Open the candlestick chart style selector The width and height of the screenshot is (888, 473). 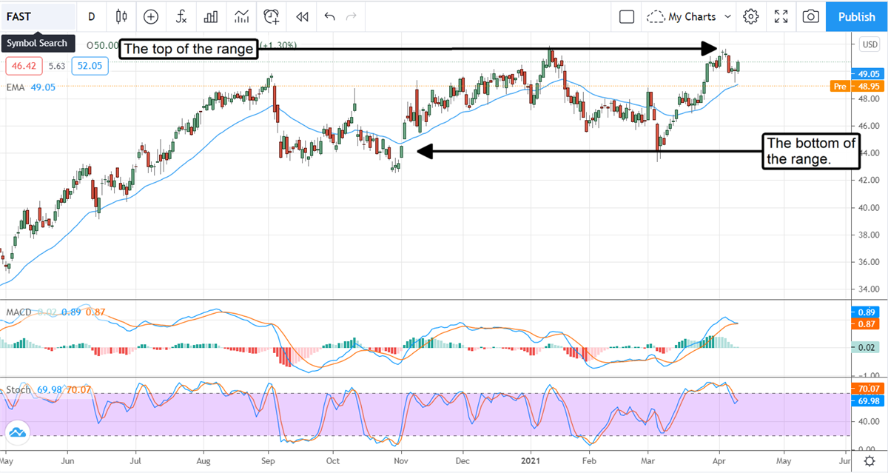(121, 16)
